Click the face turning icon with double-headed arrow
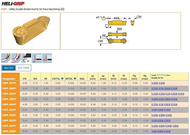 coord(16,58)
